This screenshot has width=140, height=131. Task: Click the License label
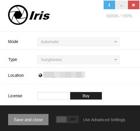coord(15,96)
